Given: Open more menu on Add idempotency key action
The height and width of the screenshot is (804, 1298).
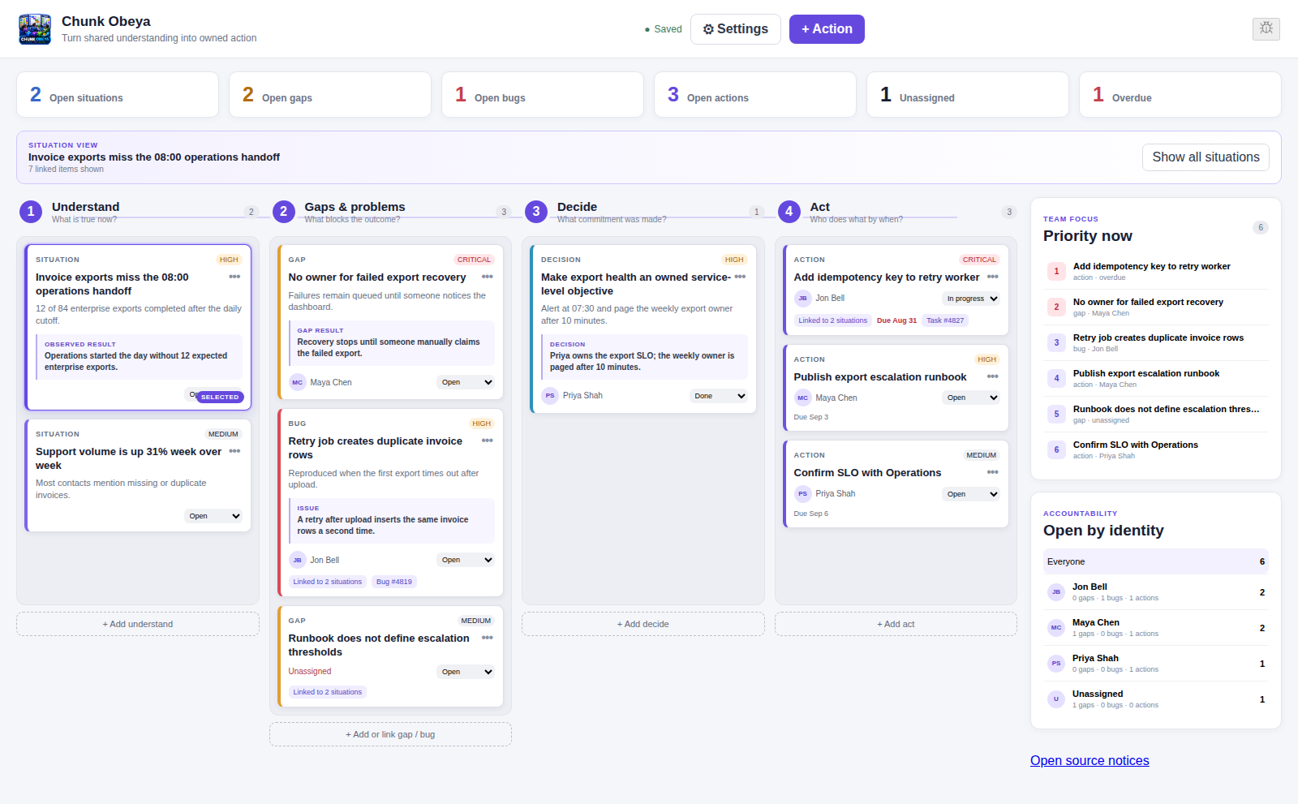Looking at the screenshot, I should 993,277.
